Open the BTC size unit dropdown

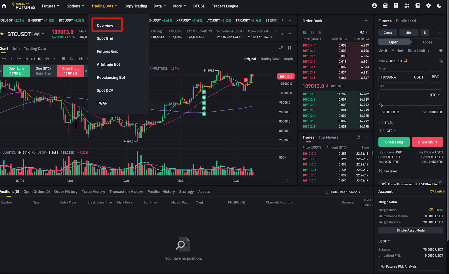435,95
